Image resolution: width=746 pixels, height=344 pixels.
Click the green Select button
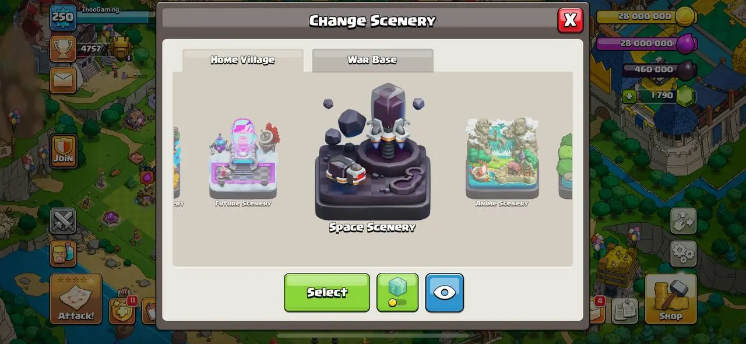[327, 292]
